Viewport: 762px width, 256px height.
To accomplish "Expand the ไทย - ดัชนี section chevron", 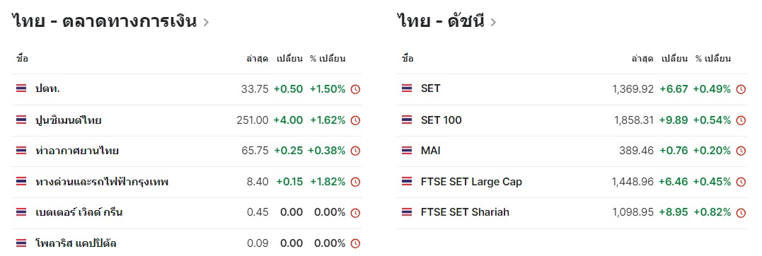I will click(494, 23).
